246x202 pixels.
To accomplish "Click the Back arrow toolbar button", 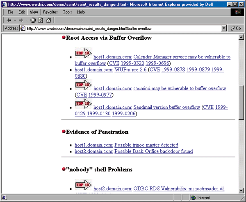I will (9, 20).
